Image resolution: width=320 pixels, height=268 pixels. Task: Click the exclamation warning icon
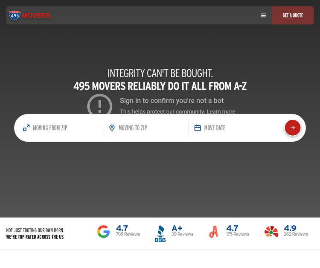(x=99, y=104)
